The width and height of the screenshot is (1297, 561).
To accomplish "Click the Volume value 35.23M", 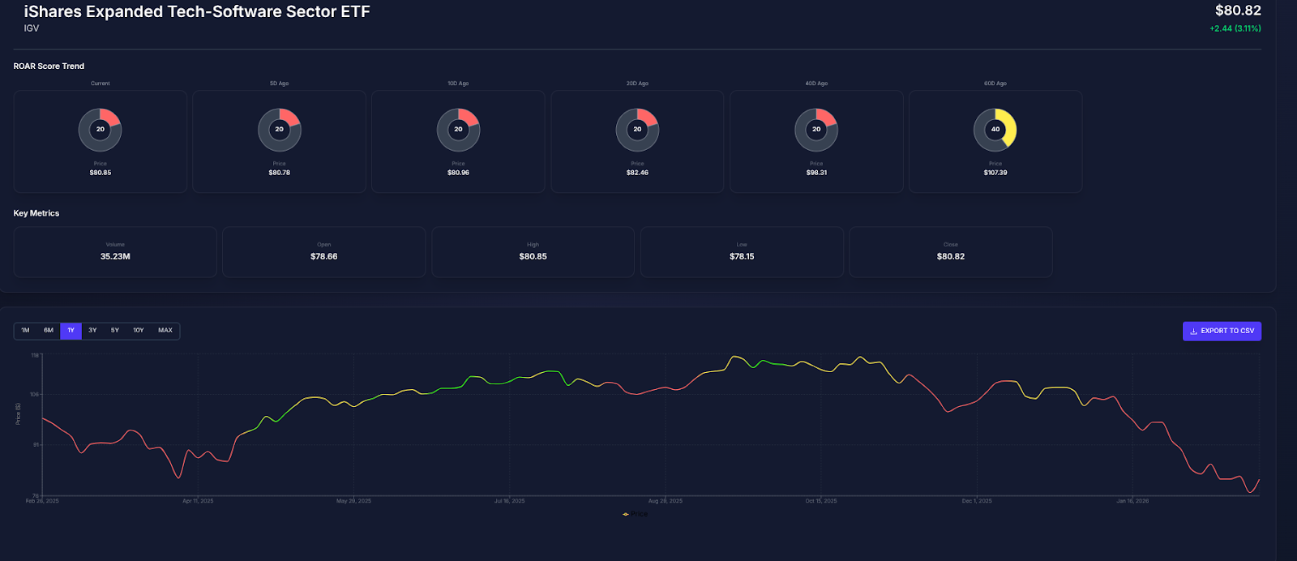I will click(115, 256).
